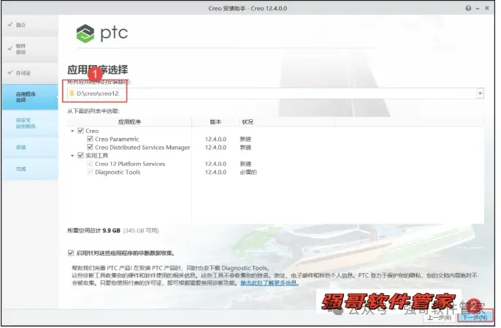Viewport: 501px width, 328px height.
Task: Select 应用程序选择 step in sidebar
Action: point(30,97)
